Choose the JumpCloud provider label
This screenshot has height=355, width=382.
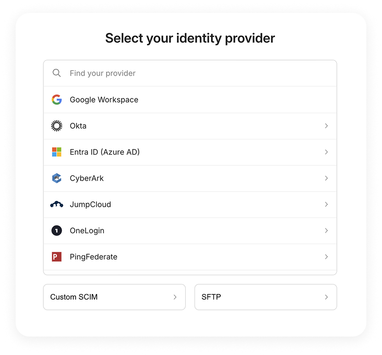pos(90,205)
